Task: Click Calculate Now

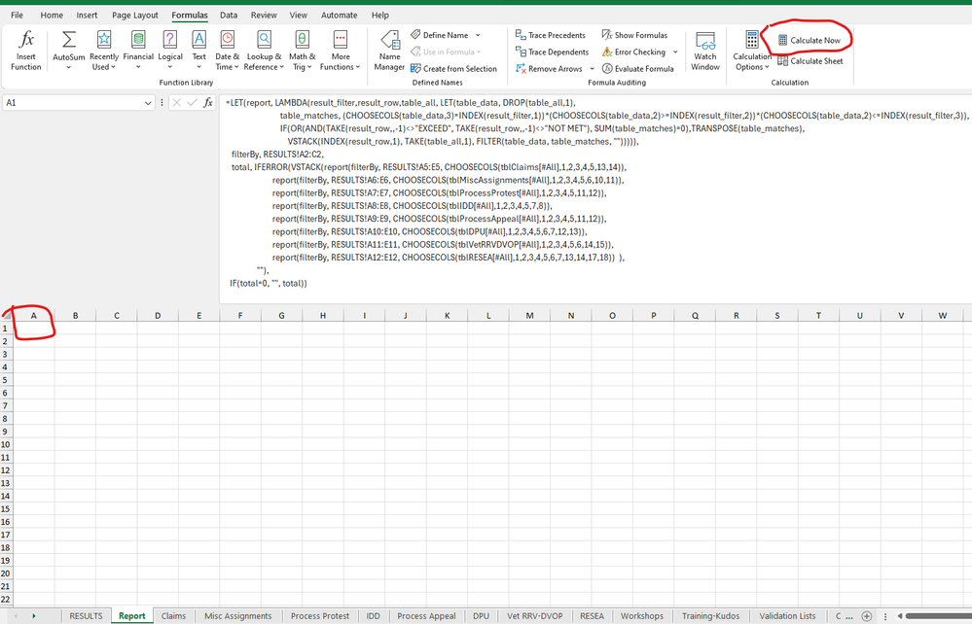Action: coord(809,40)
